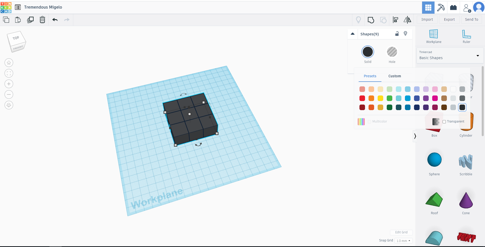Collapse the shapes side panel arrow

415,136
